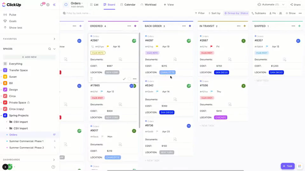Mark card #2987 complete with checkmark
The image size is (305, 171).
click(124, 79)
